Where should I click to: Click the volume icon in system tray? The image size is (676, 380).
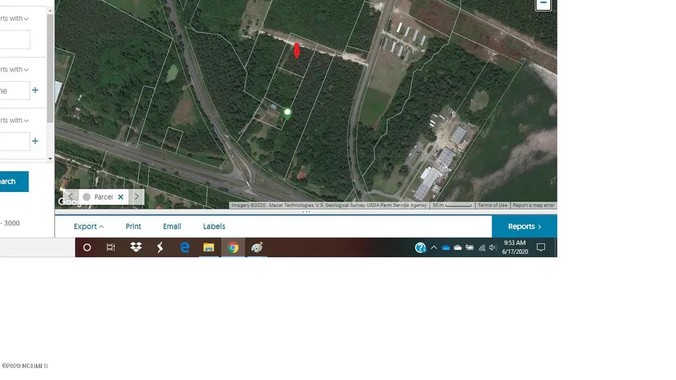click(493, 248)
